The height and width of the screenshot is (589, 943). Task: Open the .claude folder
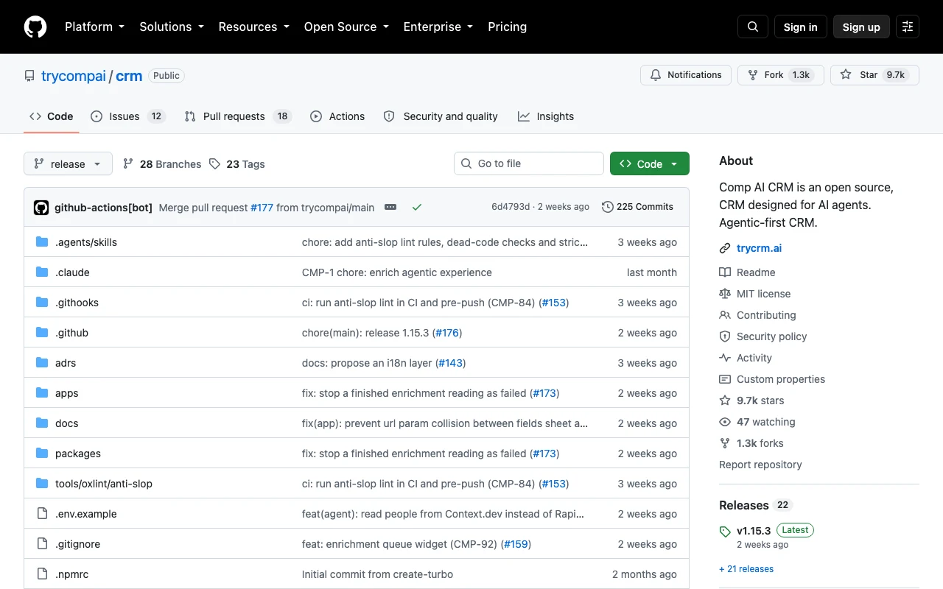(x=72, y=272)
